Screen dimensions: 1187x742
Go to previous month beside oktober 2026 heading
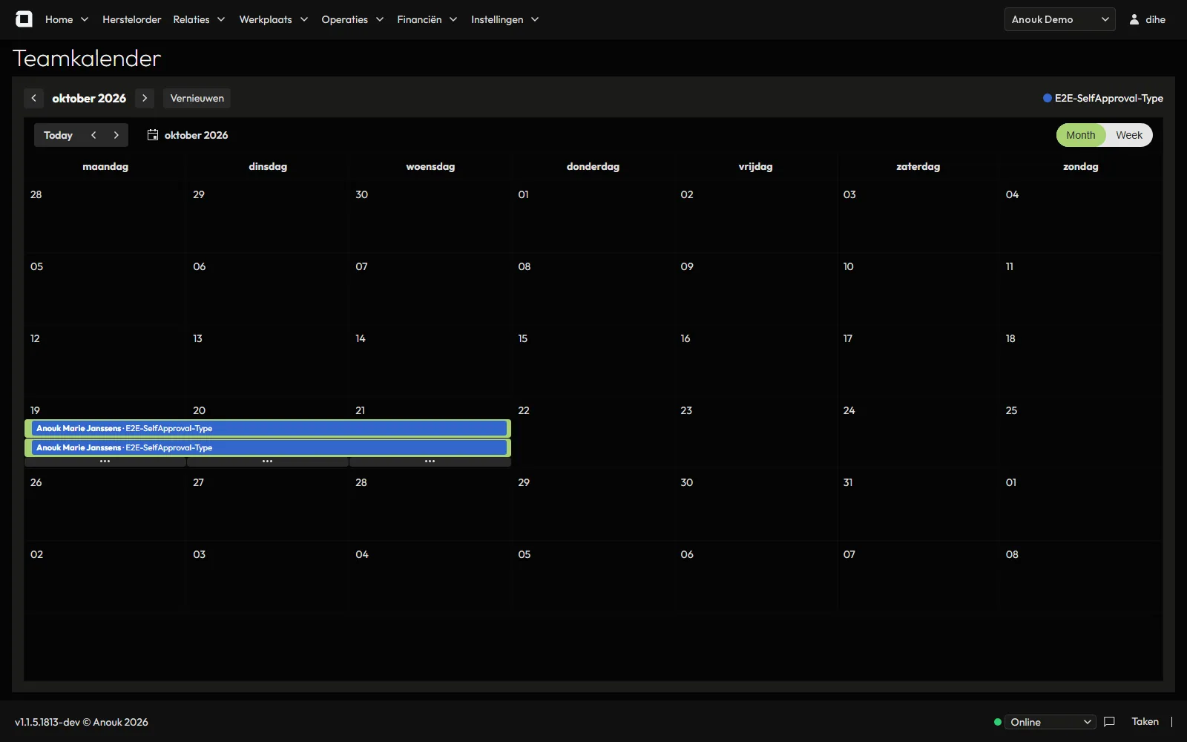(33, 98)
